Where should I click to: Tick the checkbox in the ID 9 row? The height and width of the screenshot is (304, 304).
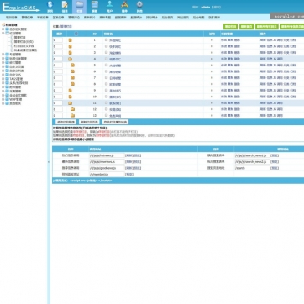(106, 90)
